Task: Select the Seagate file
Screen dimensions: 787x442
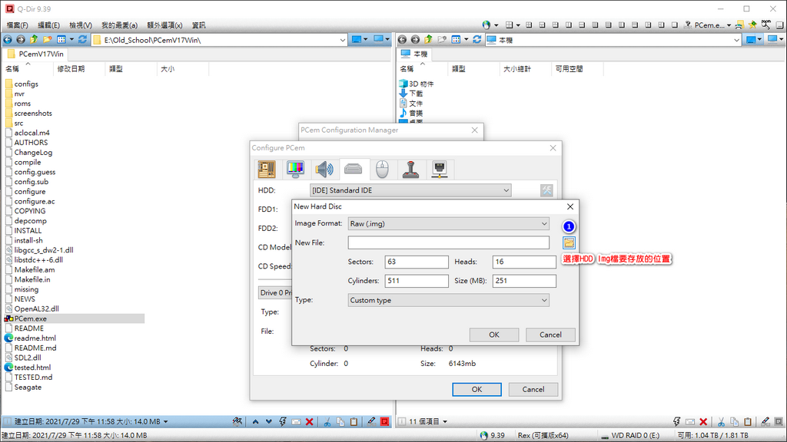Action: (28, 388)
